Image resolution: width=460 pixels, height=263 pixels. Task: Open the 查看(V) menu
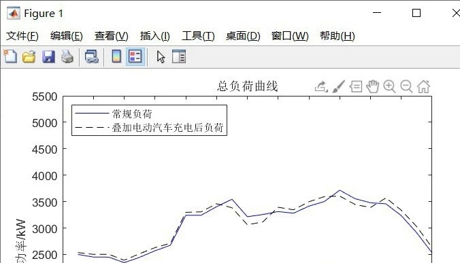(x=112, y=36)
